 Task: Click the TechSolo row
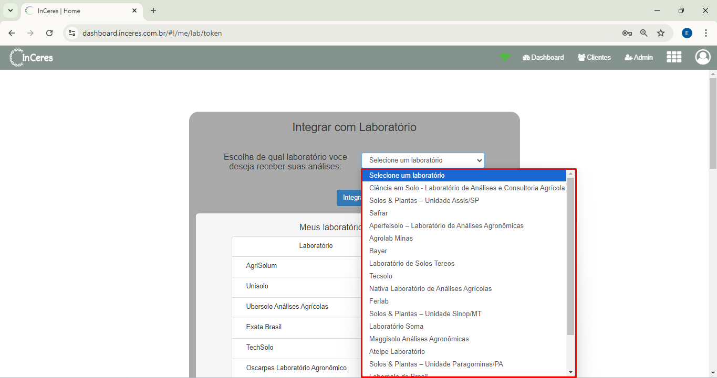tap(297, 348)
